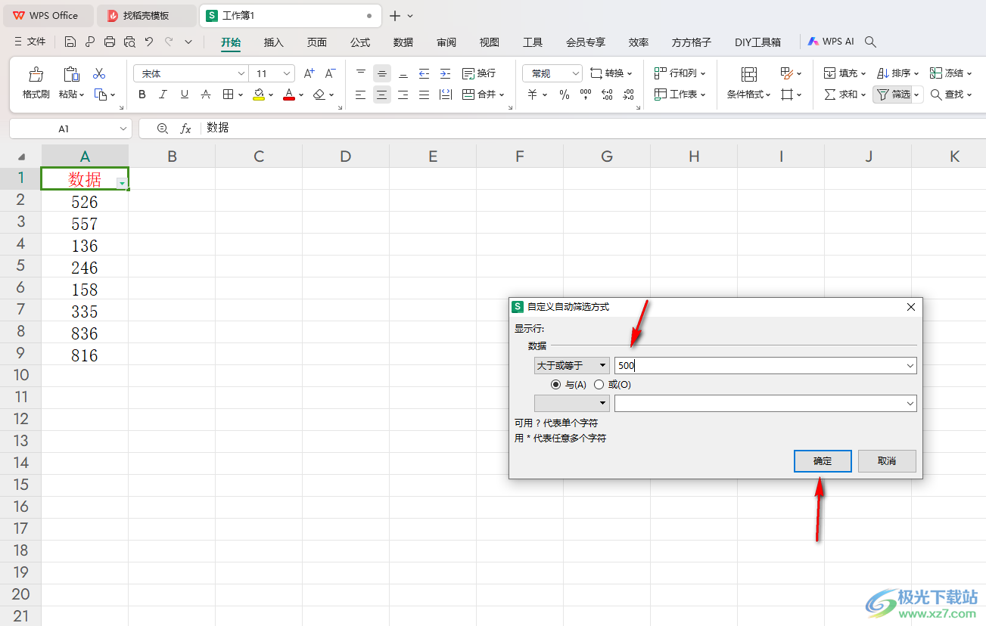Click the decrease decimal places icon
The height and width of the screenshot is (626, 986).
click(628, 95)
